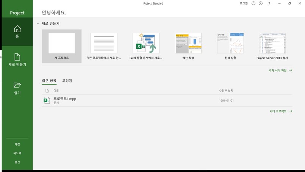Open the recent file 프로젝트1.mpp

click(167, 100)
